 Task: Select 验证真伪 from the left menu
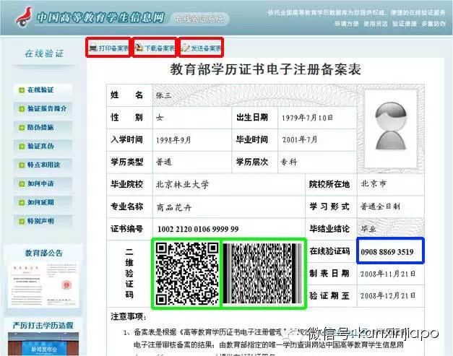42,147
